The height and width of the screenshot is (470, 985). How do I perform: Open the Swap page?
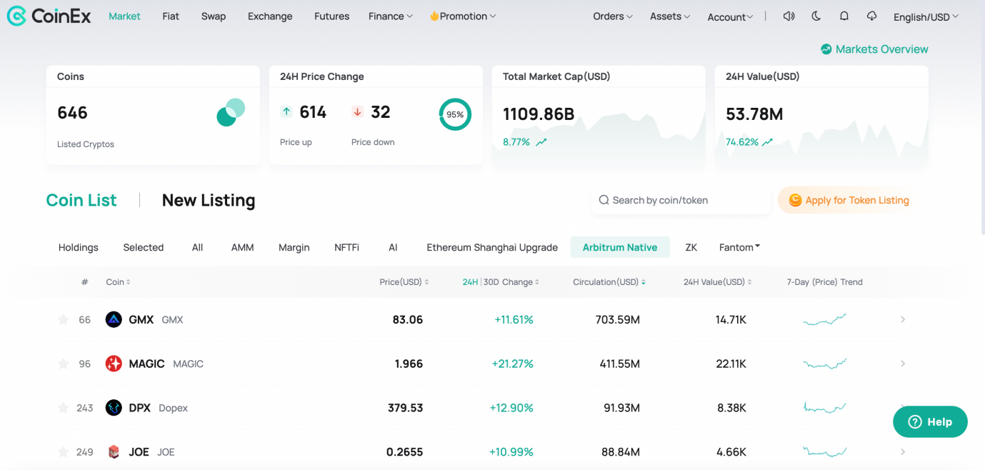click(x=214, y=16)
